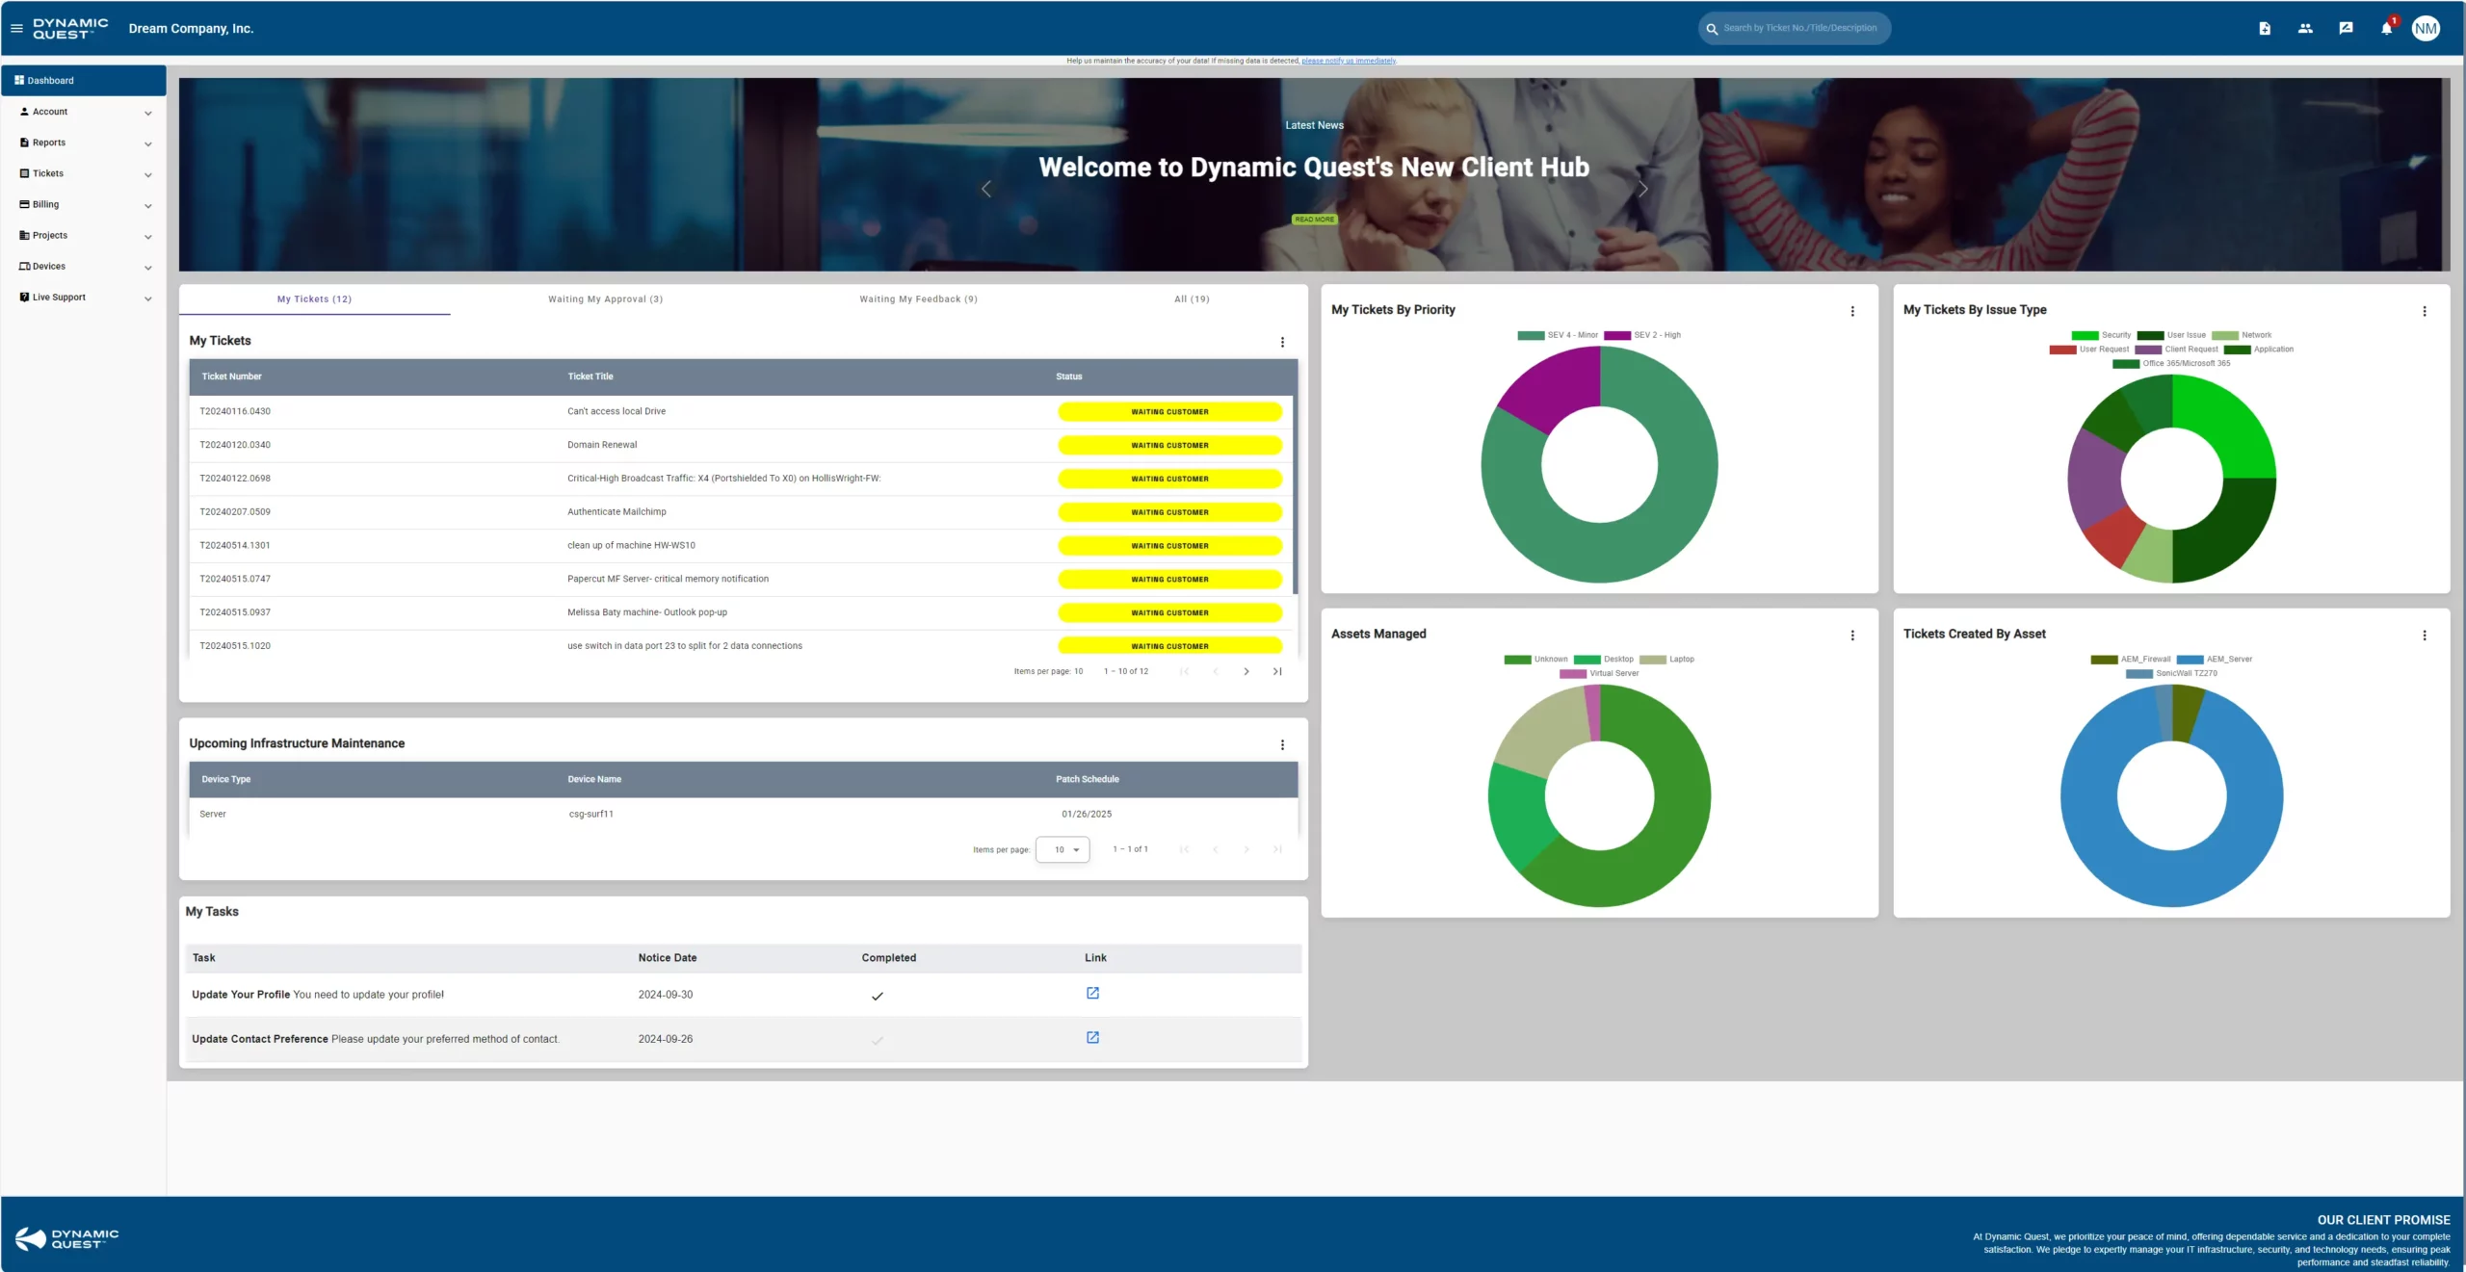This screenshot has height=1272, width=2466.
Task: Open the feedback chat icon in header
Action: (2346, 28)
